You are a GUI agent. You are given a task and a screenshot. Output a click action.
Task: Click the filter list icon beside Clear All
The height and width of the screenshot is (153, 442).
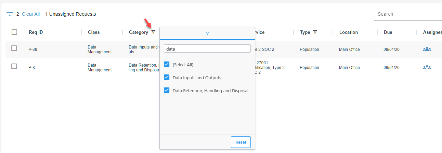10,14
